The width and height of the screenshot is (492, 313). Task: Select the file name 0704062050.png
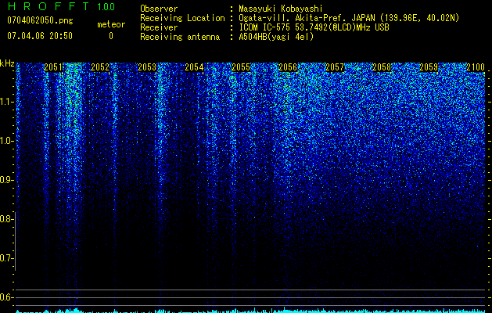coord(40,20)
